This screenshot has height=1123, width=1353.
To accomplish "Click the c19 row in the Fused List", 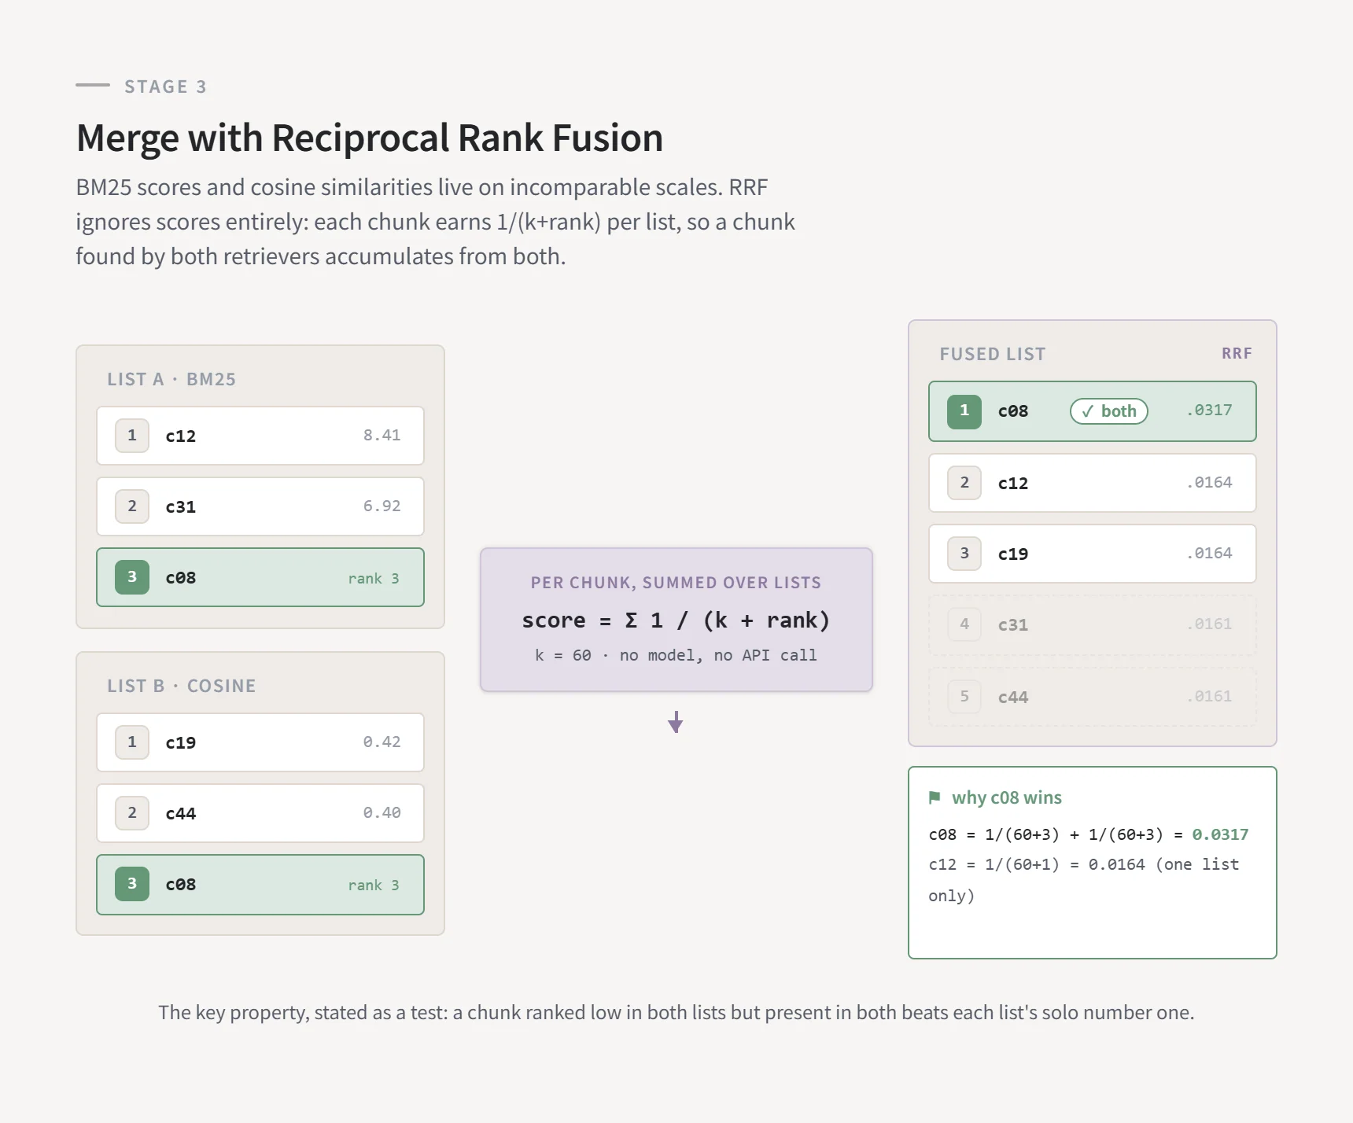I will [1093, 554].
